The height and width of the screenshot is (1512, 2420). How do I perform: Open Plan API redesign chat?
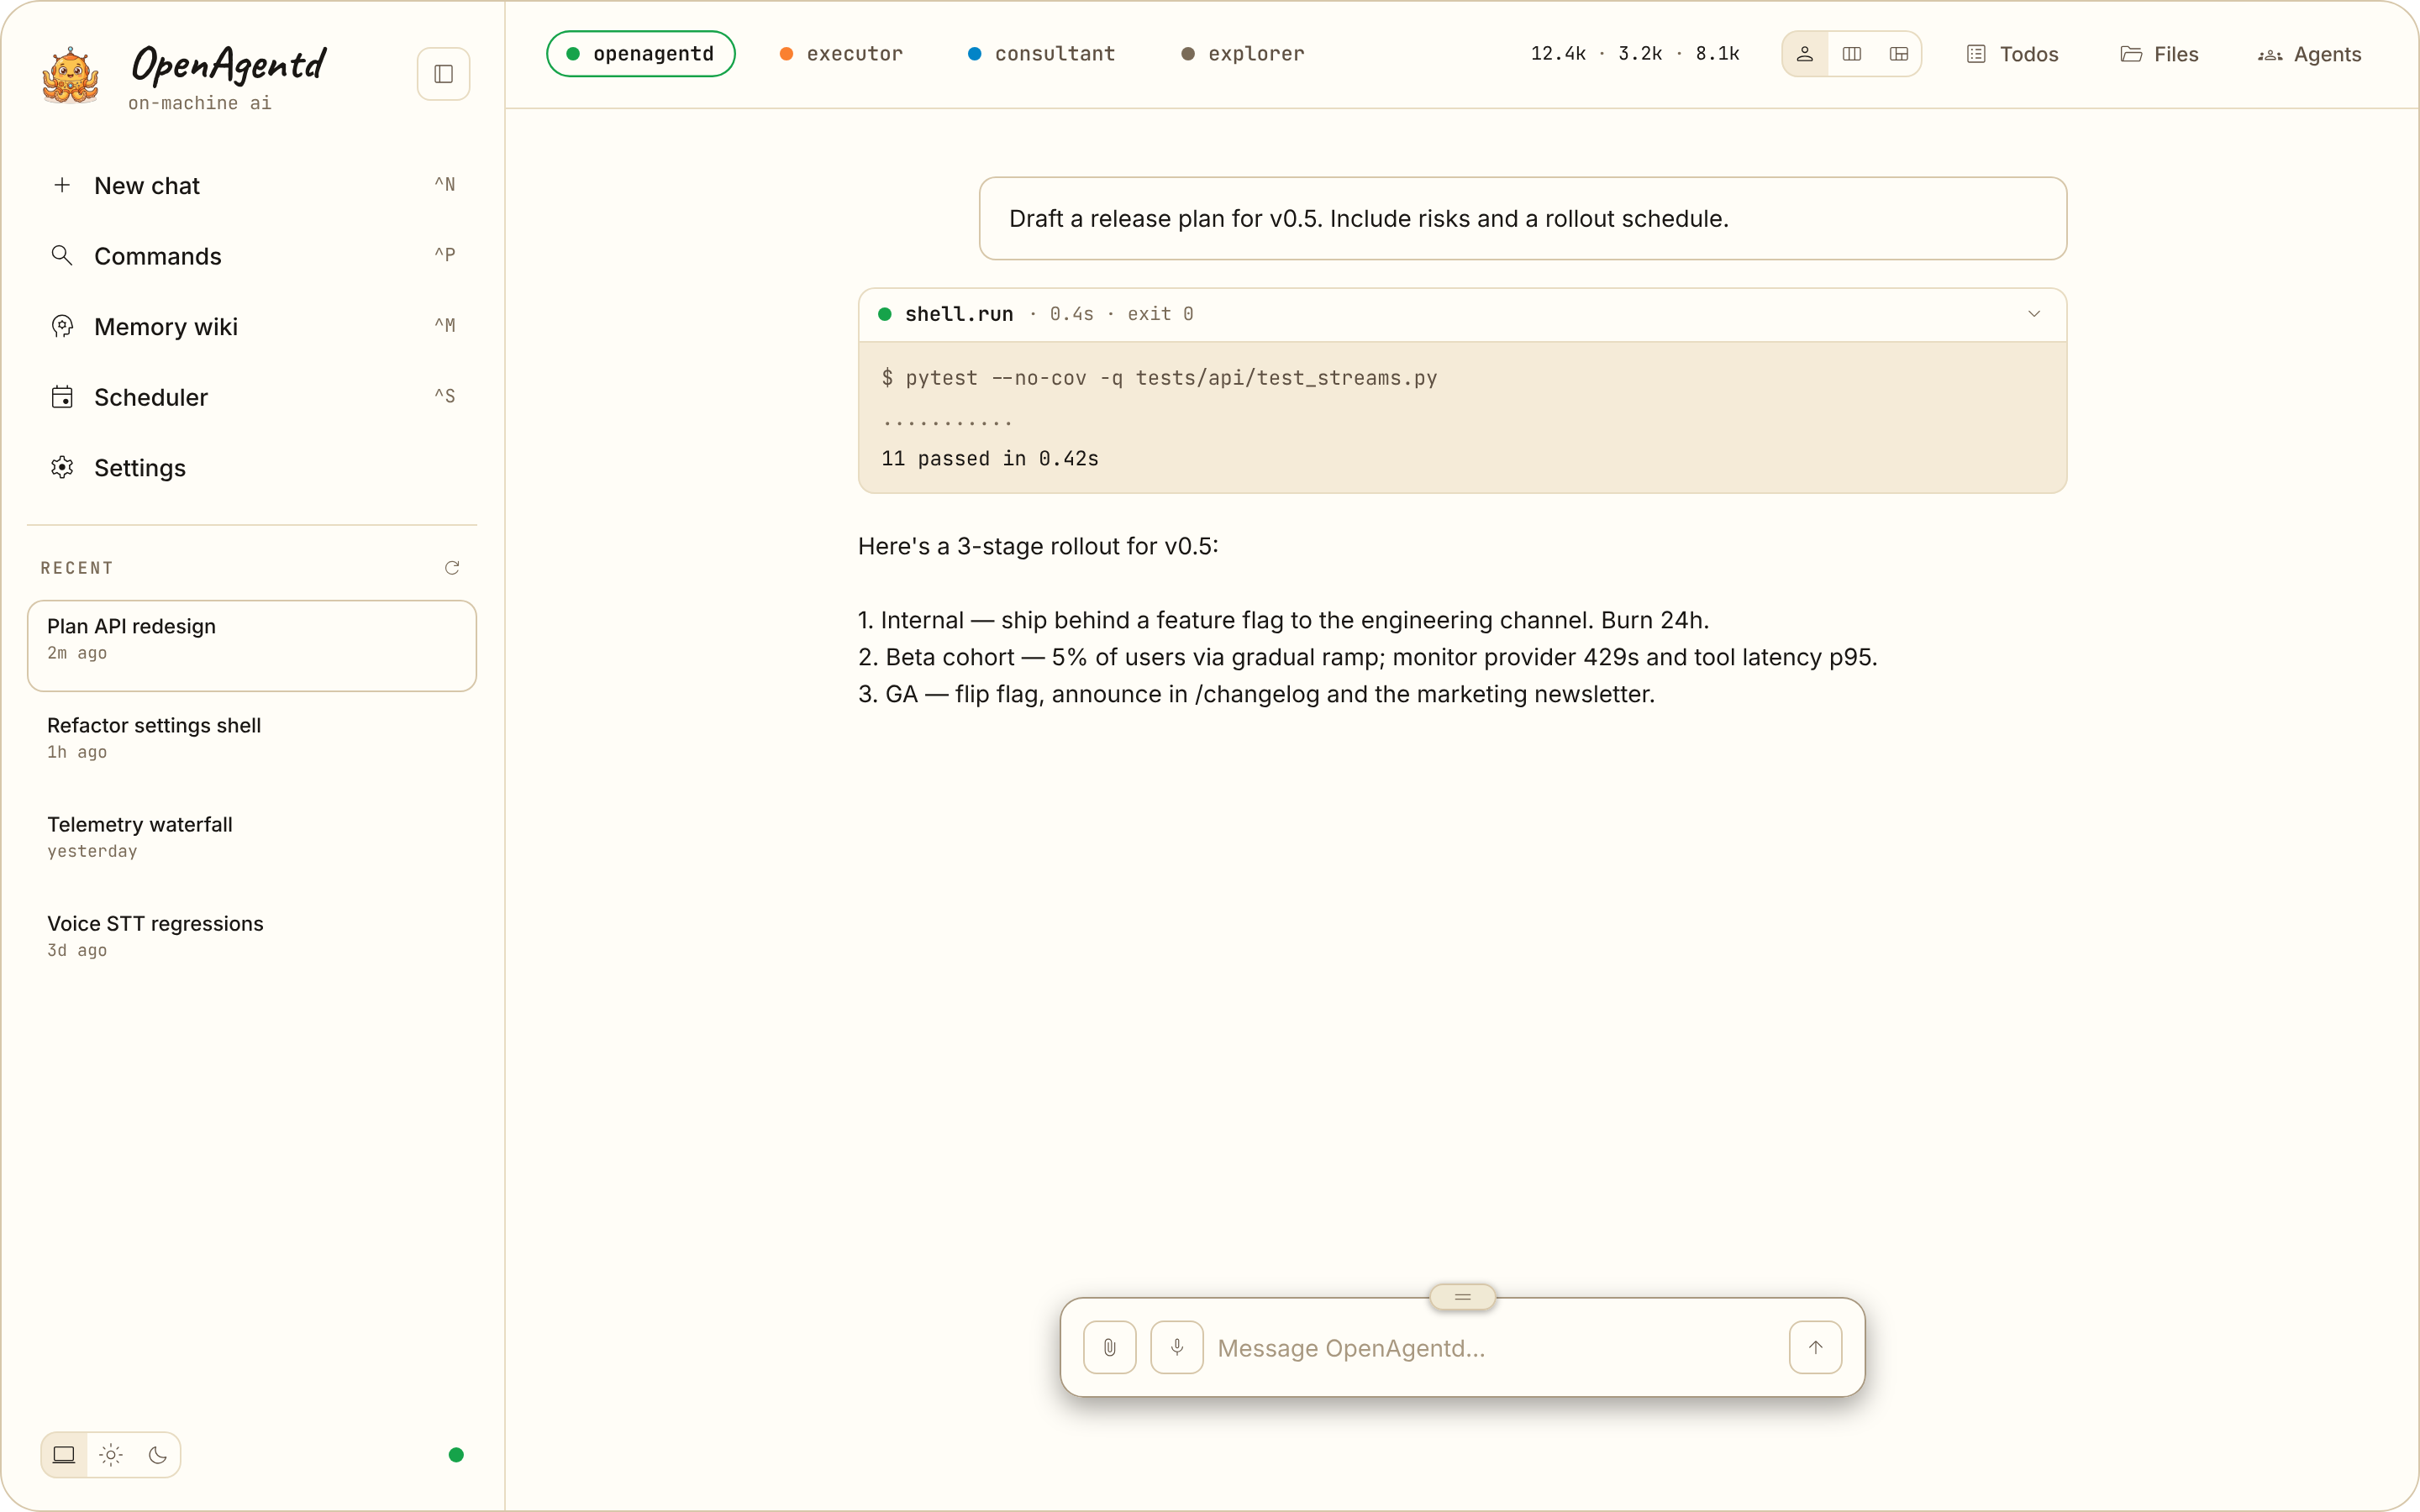coord(252,645)
